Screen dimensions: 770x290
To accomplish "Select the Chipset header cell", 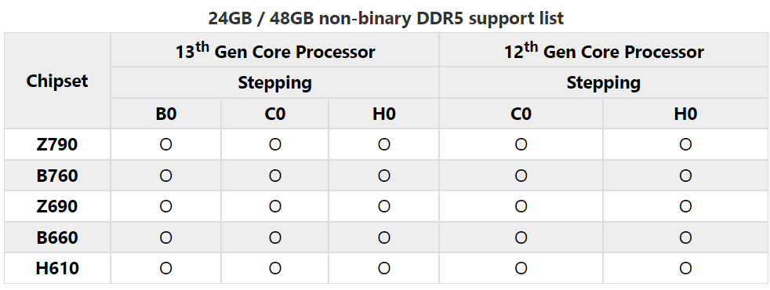I will tap(57, 81).
